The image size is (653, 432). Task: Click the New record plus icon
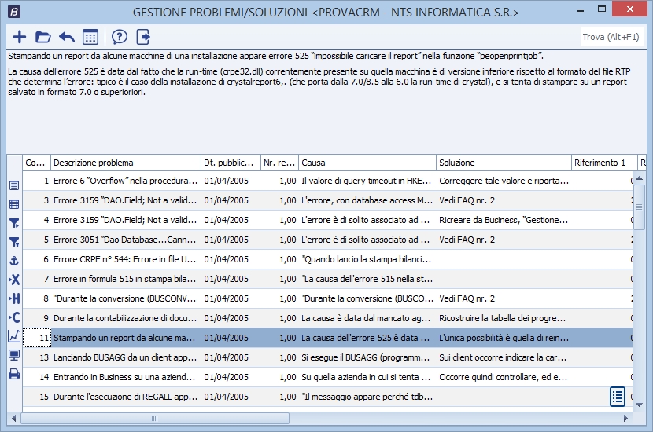[19, 37]
